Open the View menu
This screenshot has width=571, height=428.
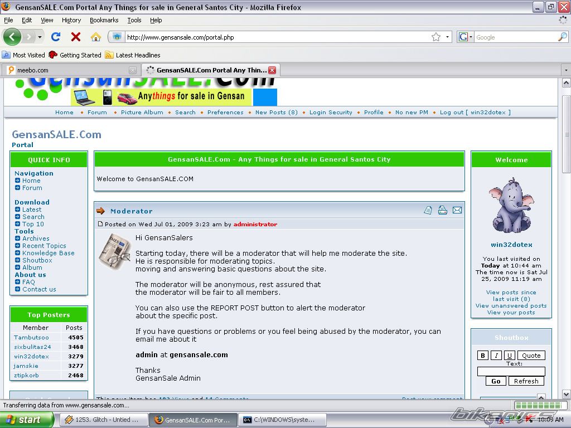coord(47,20)
